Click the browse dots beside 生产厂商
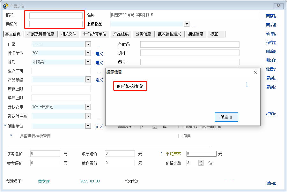This screenshot has width=287, height=192. [99, 72]
